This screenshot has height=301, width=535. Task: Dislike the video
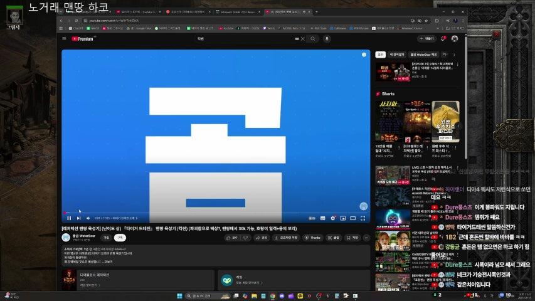point(245,238)
